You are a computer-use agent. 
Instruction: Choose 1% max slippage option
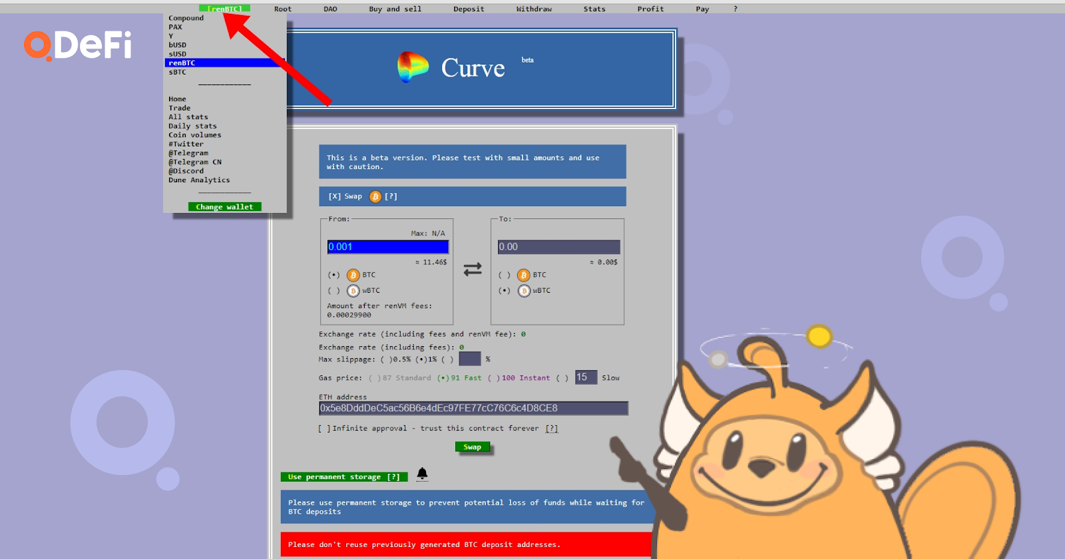coord(421,359)
